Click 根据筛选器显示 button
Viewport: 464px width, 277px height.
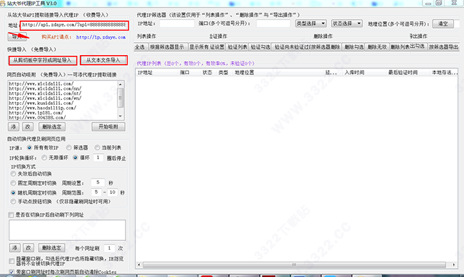[x=167, y=47]
